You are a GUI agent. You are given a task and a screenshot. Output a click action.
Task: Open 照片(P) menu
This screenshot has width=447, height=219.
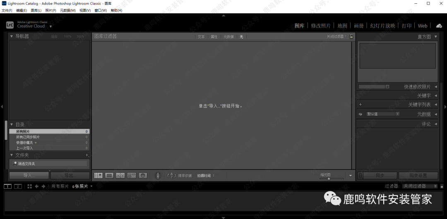click(x=51, y=11)
